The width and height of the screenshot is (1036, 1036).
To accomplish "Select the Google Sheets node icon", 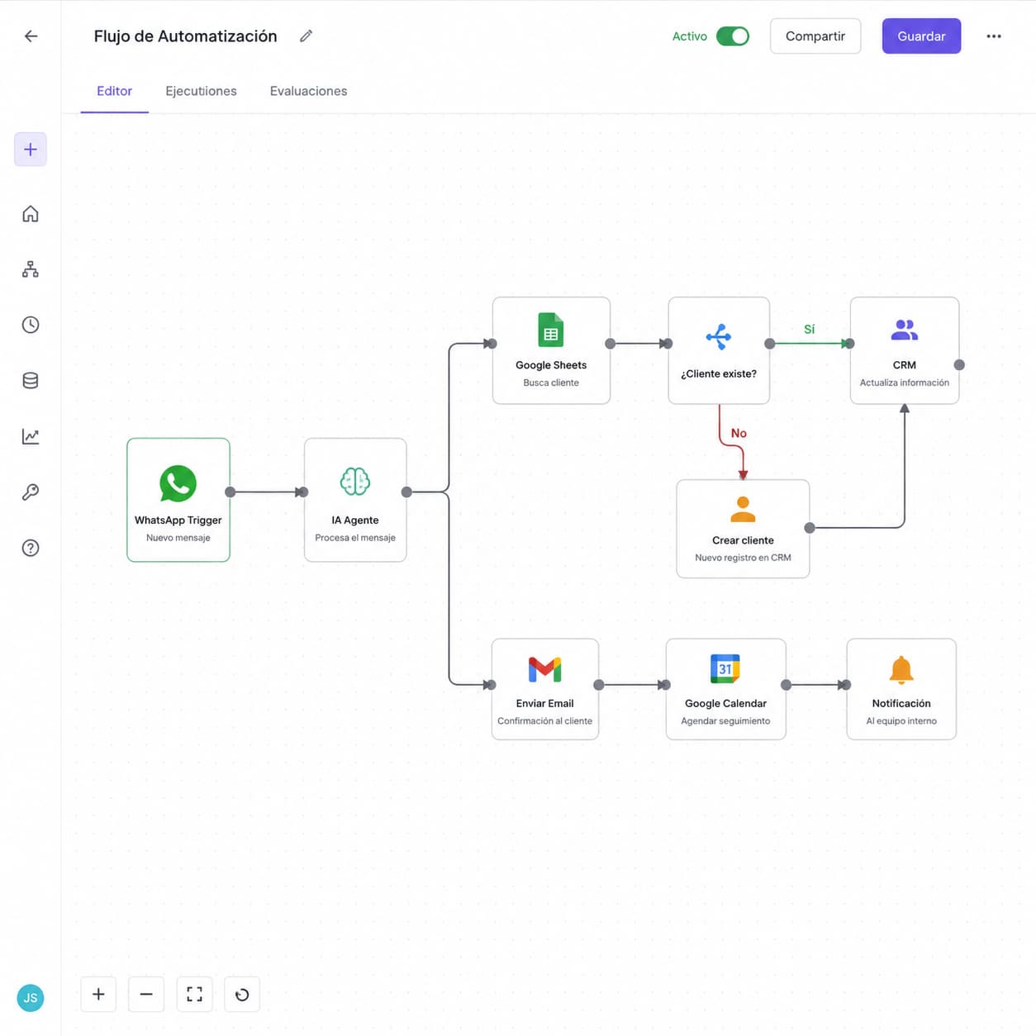I will (551, 330).
